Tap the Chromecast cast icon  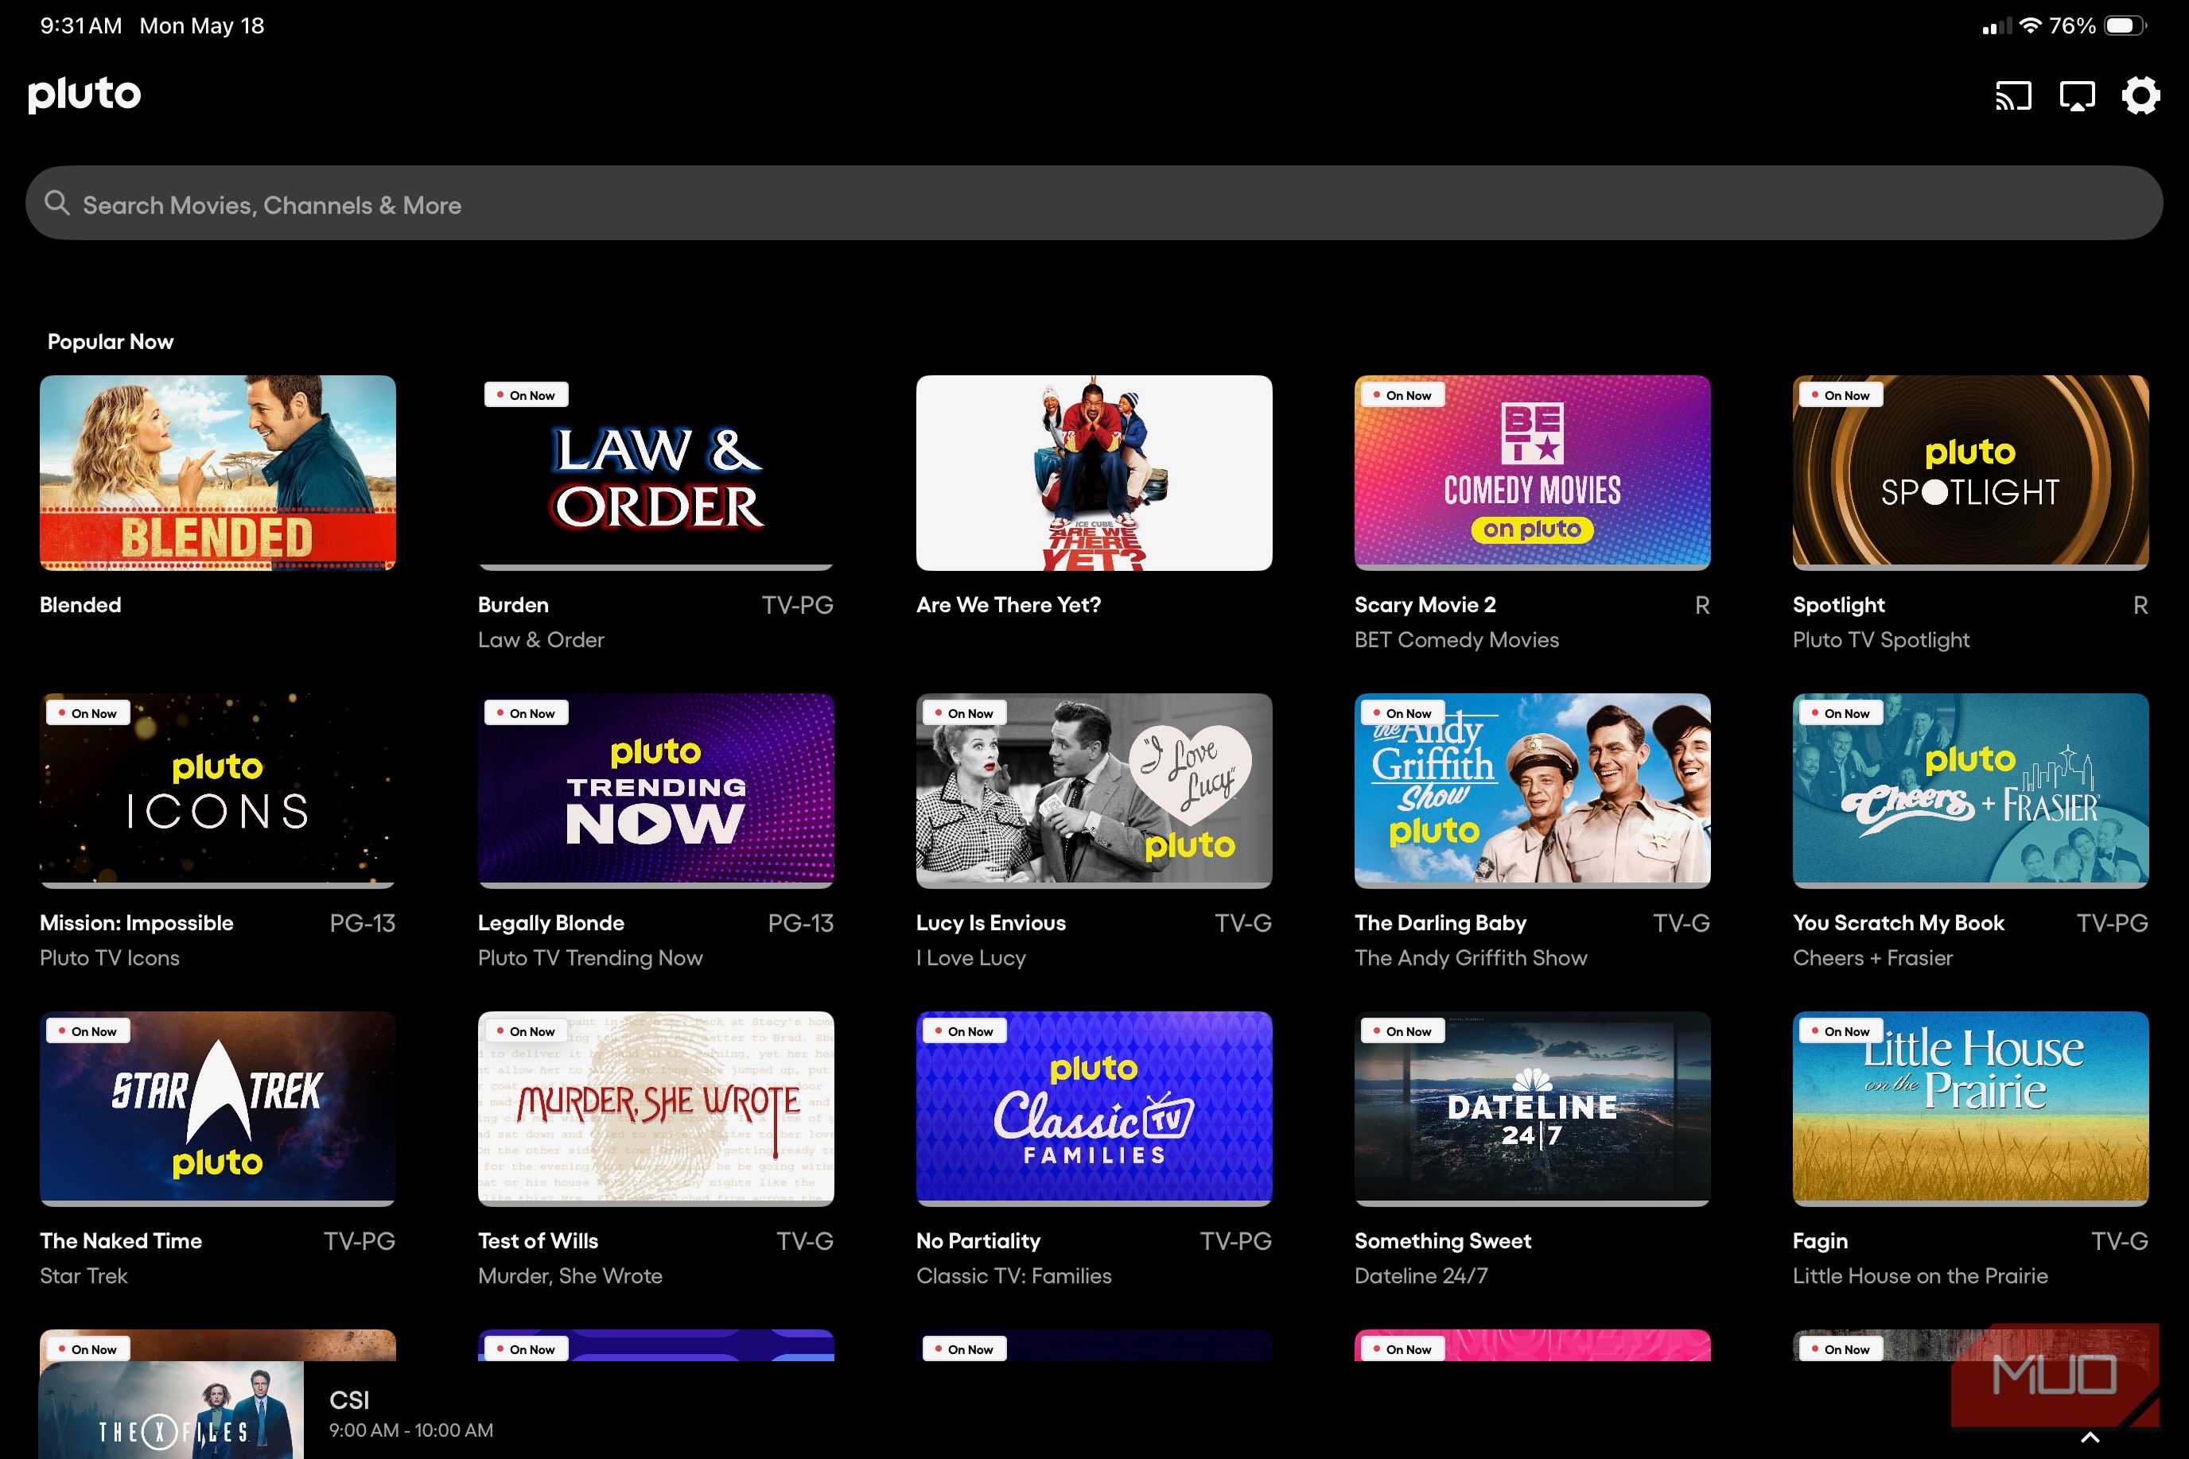click(x=2013, y=96)
